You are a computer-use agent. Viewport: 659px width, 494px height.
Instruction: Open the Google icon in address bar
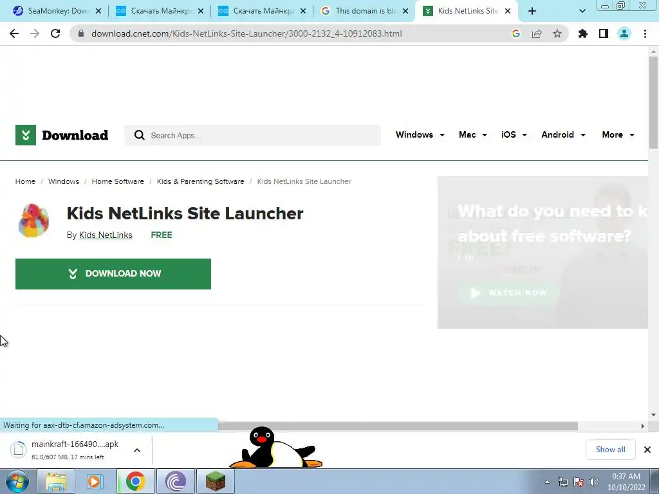tap(516, 33)
